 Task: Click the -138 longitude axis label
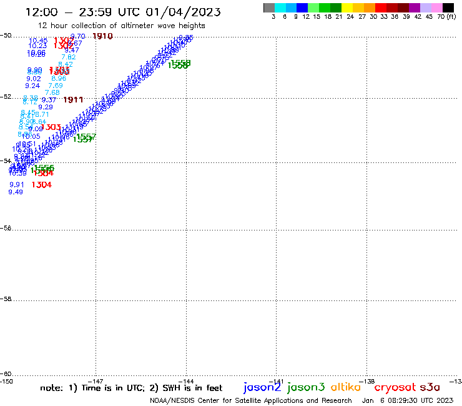coord(366,381)
